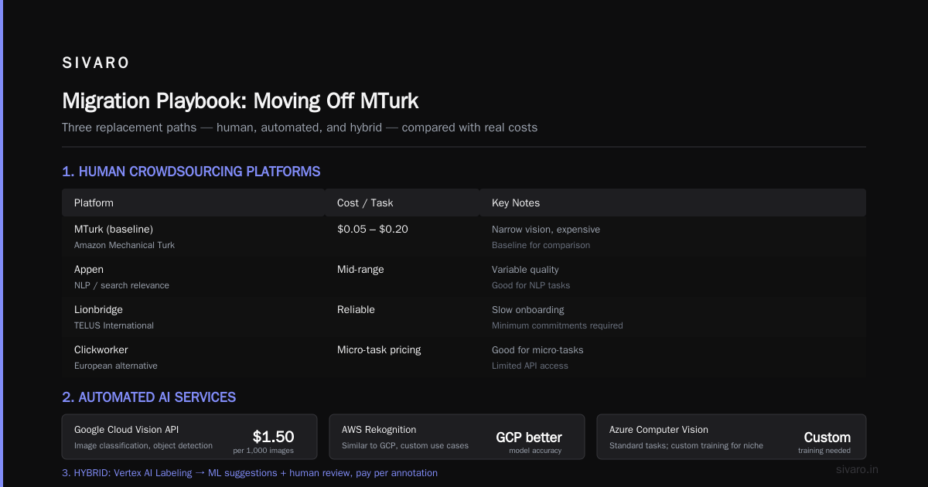The height and width of the screenshot is (487, 928).
Task: Click the 'AWS Rekognition' card title
Action: coord(379,429)
